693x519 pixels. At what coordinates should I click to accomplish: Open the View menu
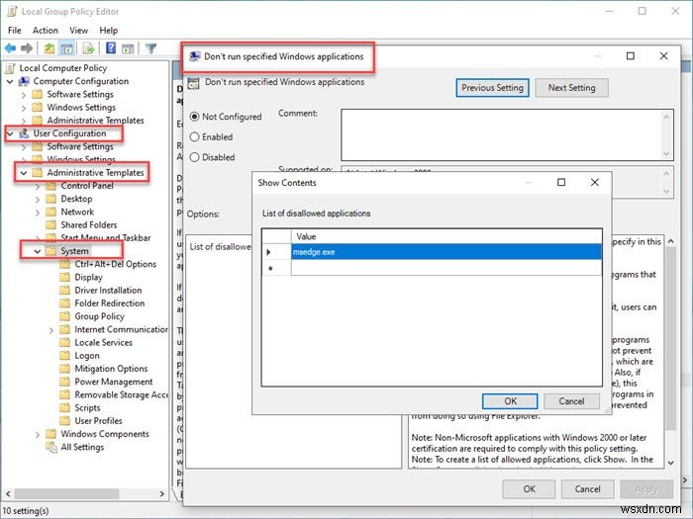coord(78,30)
